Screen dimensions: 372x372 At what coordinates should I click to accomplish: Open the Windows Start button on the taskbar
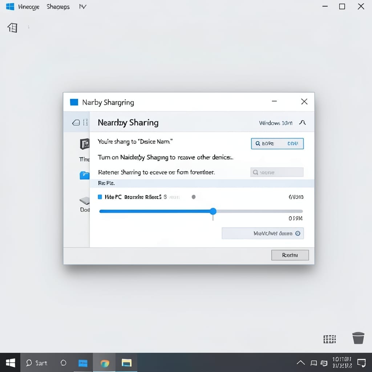(x=10, y=363)
